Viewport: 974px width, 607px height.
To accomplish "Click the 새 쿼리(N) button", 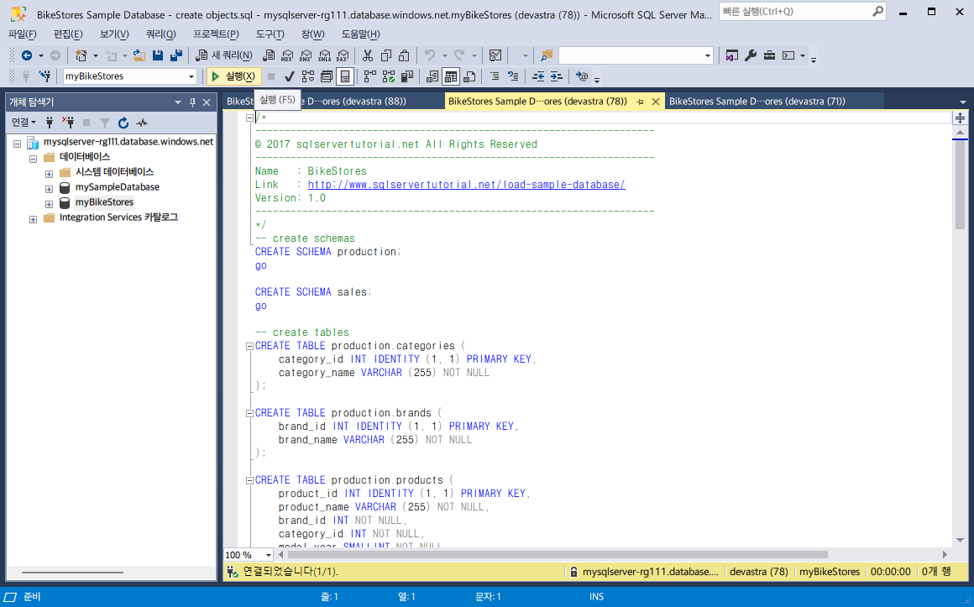I will point(223,56).
